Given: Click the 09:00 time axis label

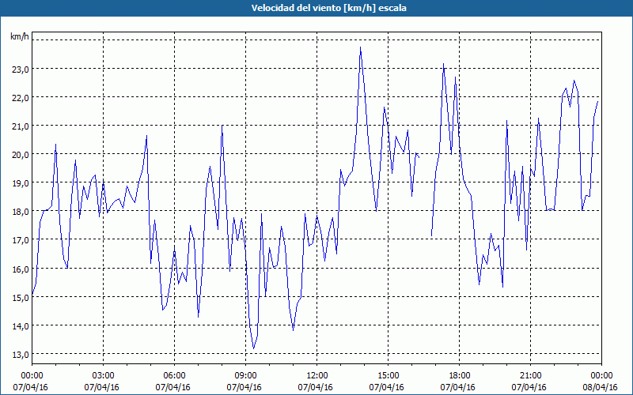Looking at the screenshot, I should (x=246, y=376).
